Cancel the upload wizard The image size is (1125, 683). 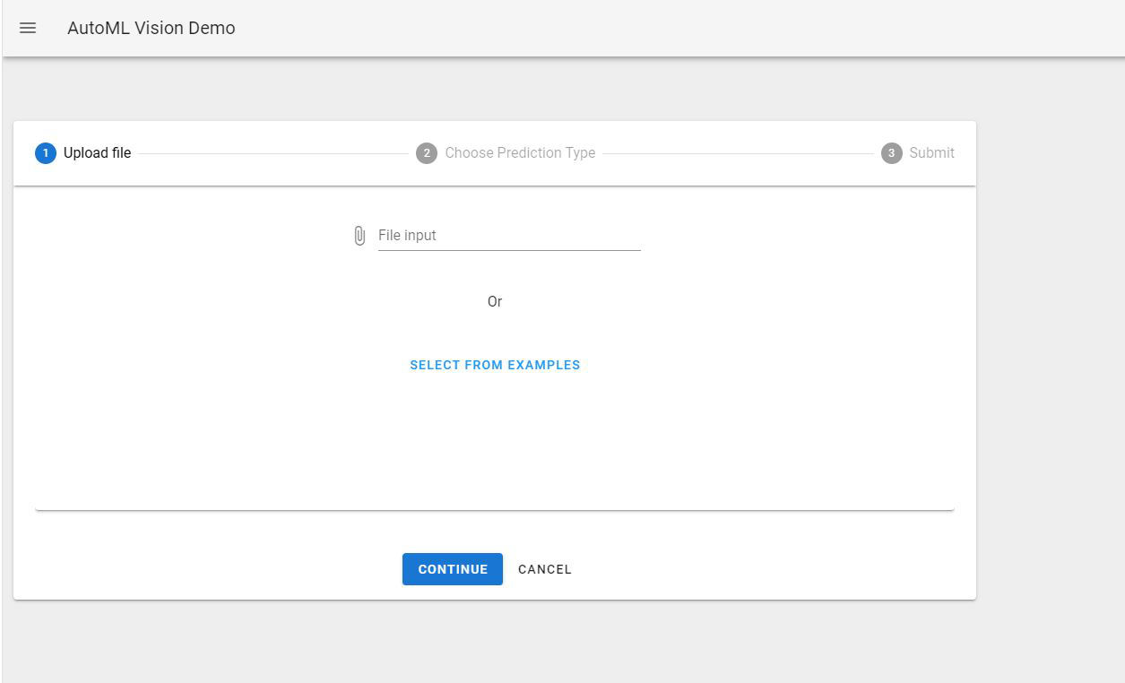tap(545, 569)
